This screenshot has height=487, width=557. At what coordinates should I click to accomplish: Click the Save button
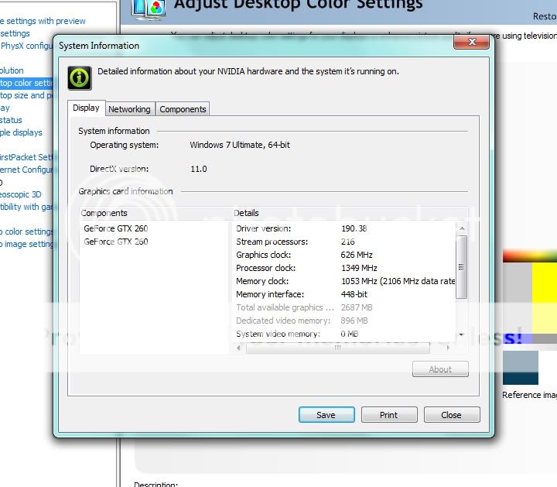(326, 415)
